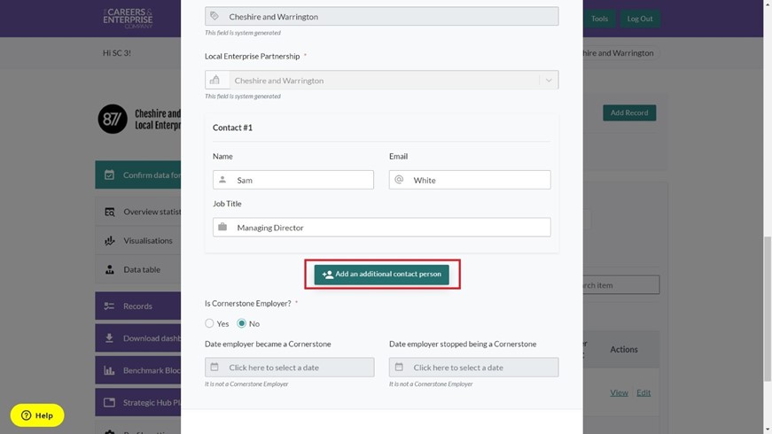Click the View link under Actions

[619, 392]
